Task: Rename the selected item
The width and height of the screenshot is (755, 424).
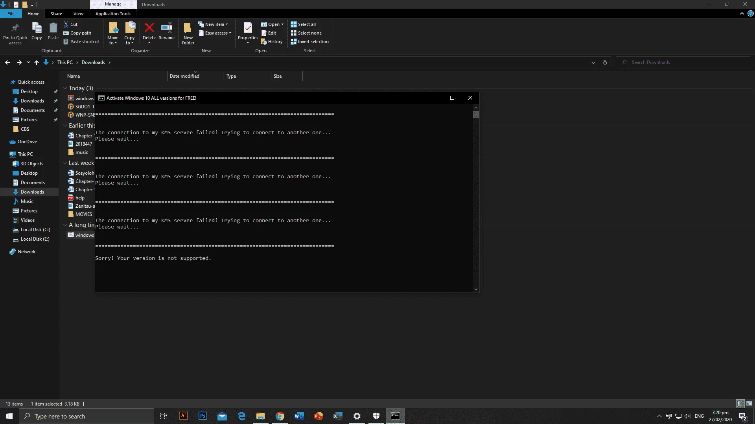Action: click(166, 31)
